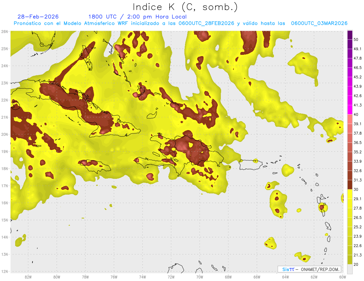Click the '33.9' color scale value
The image size is (364, 281).
(357, 161)
